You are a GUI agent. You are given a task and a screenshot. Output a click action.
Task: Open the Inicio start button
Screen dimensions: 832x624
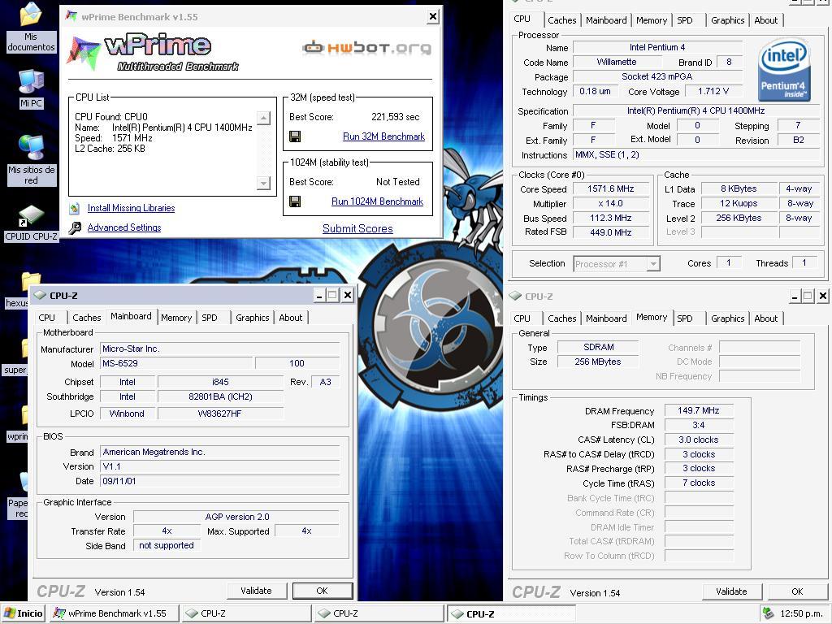click(x=24, y=613)
